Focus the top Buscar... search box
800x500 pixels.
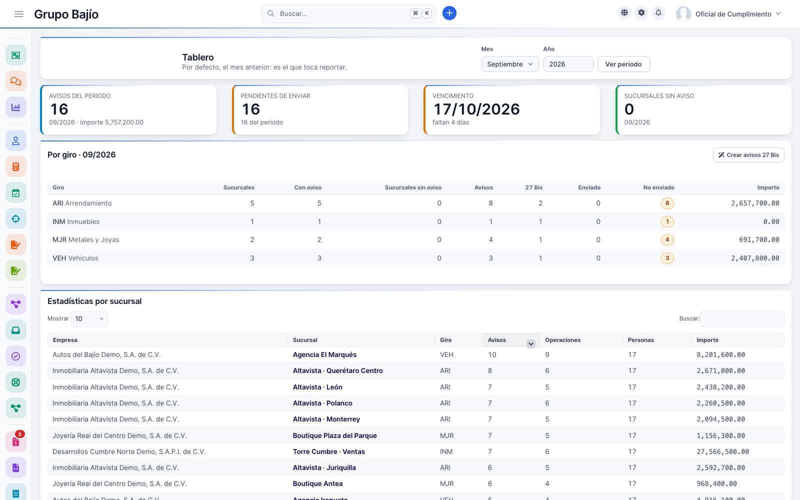(x=349, y=13)
